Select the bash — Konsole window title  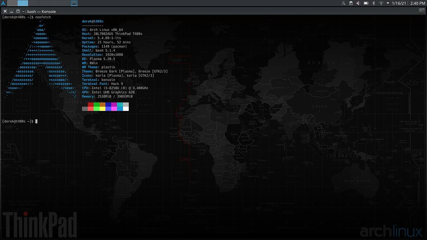[39, 11]
